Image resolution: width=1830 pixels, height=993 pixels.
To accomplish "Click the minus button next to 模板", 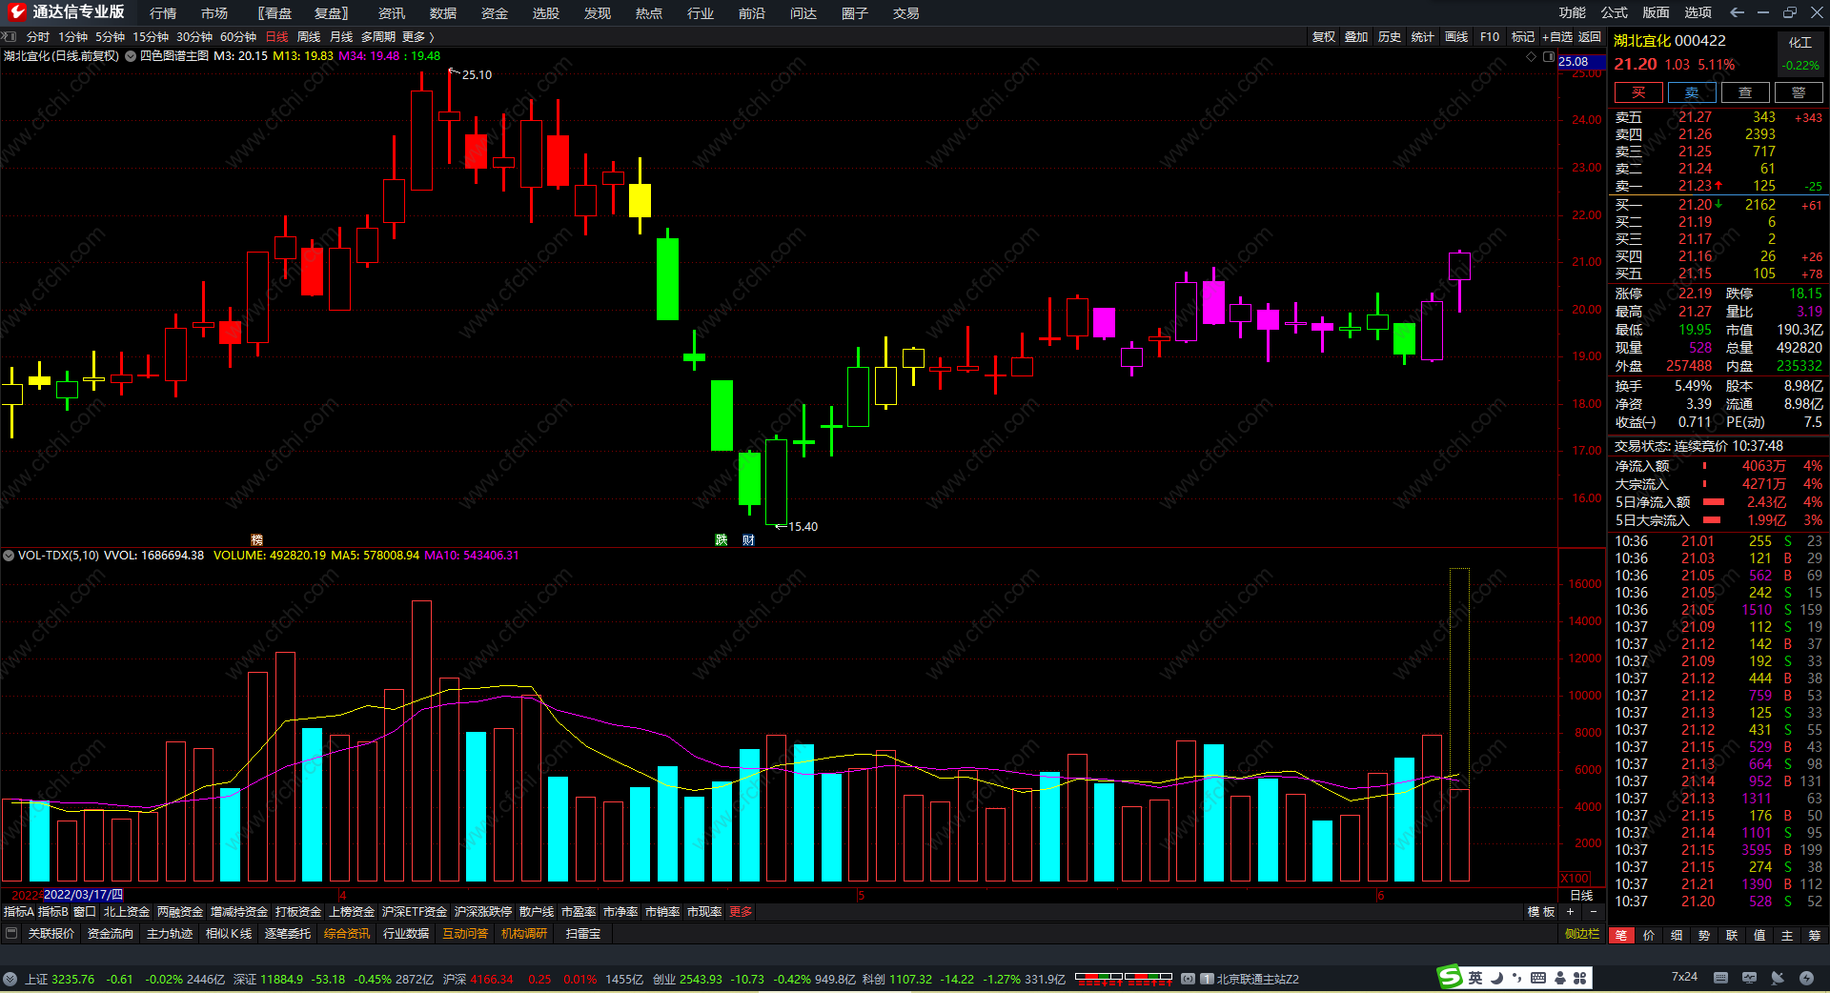I will click(x=1594, y=912).
